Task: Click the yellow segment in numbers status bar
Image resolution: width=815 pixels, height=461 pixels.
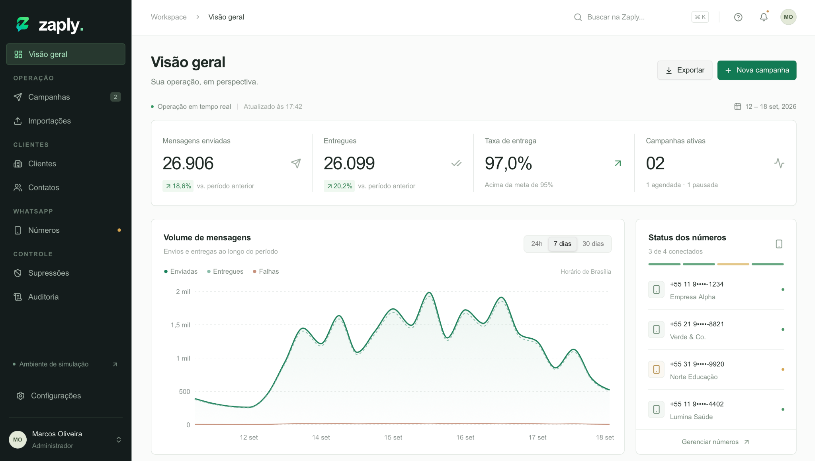Action: coord(733,264)
